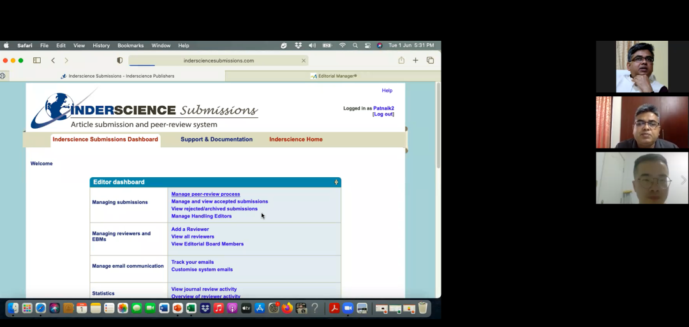This screenshot has width=689, height=327.
Task: Select bottom participant video with glasses
Action: click(x=642, y=178)
